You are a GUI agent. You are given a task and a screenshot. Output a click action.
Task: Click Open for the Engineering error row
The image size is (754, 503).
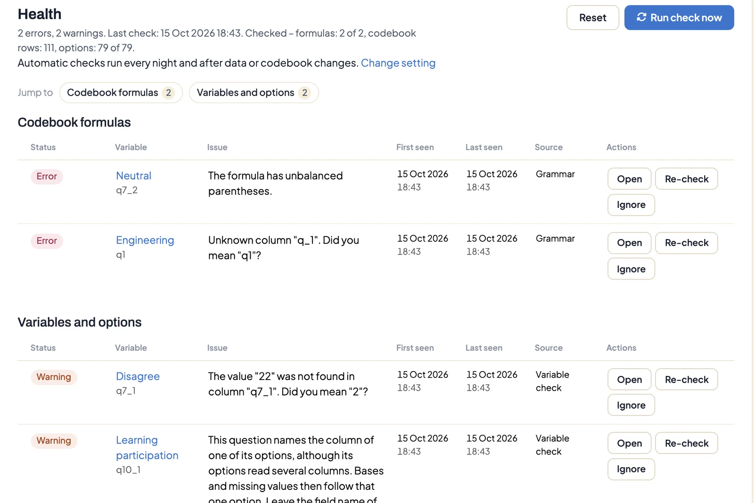point(629,243)
